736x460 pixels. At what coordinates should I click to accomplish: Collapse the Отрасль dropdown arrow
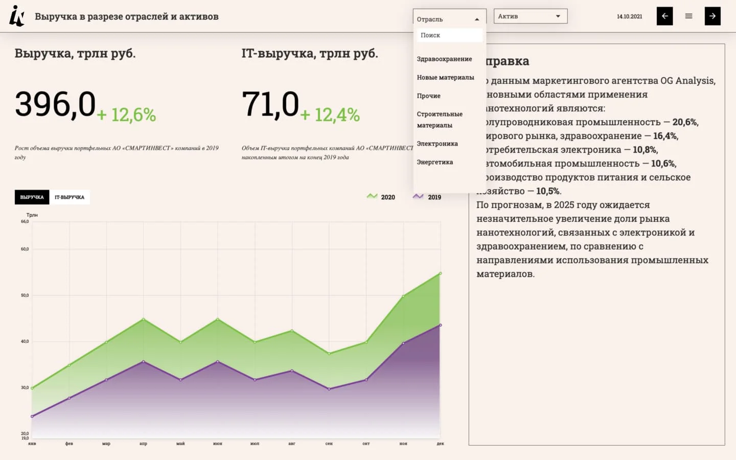[x=477, y=19]
